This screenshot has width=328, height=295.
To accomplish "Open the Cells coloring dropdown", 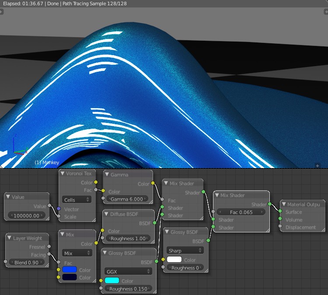I will click(77, 200).
